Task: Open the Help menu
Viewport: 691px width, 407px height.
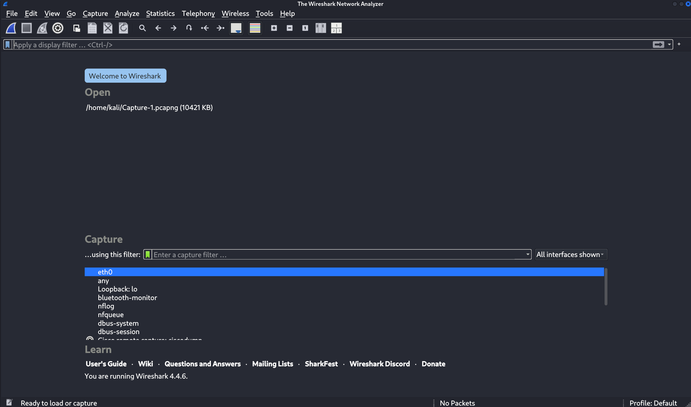Action: tap(287, 13)
